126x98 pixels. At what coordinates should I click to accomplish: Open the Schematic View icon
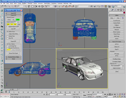pos(106,6)
